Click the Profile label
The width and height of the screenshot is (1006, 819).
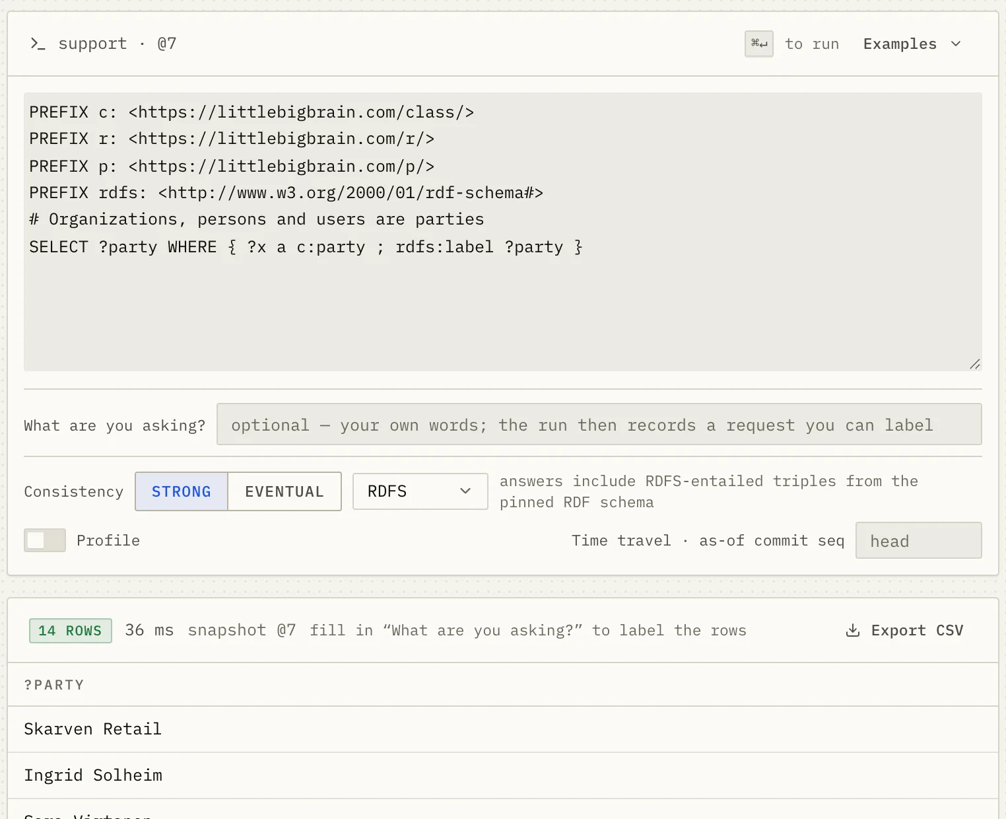tap(108, 540)
